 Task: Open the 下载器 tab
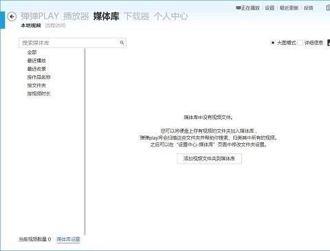[x=137, y=17]
